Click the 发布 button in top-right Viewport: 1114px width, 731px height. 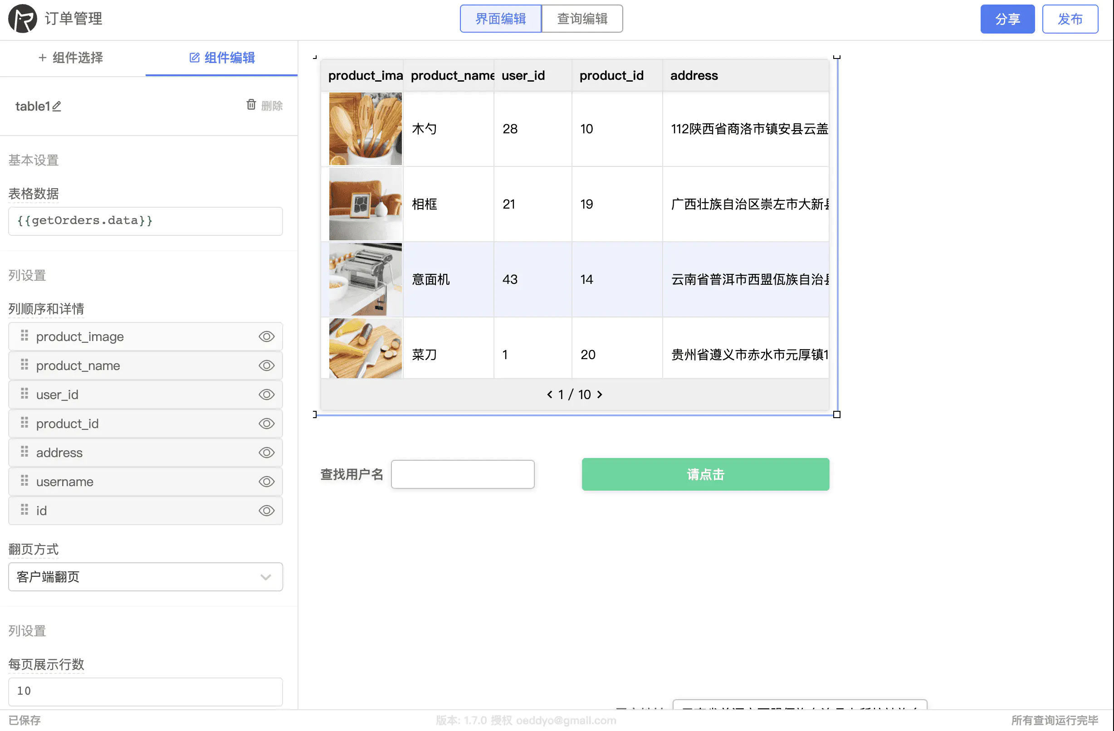[1070, 19]
